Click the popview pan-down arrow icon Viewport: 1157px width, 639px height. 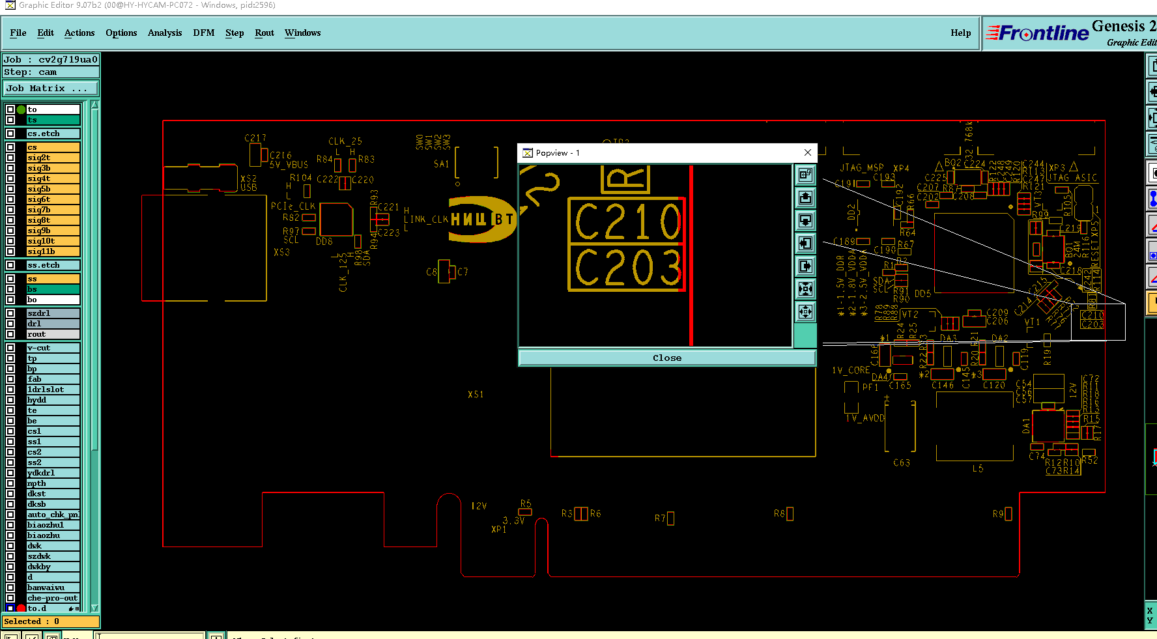click(806, 220)
